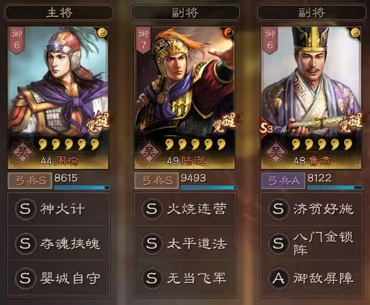Tap the troop count bar under 9493
370x305 pixels.
pos(209,188)
